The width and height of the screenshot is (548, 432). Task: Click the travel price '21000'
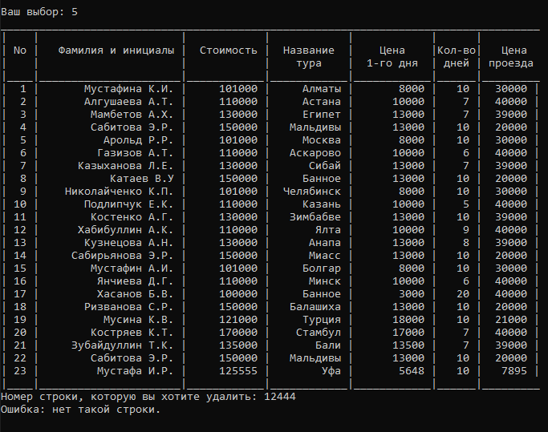(511, 320)
